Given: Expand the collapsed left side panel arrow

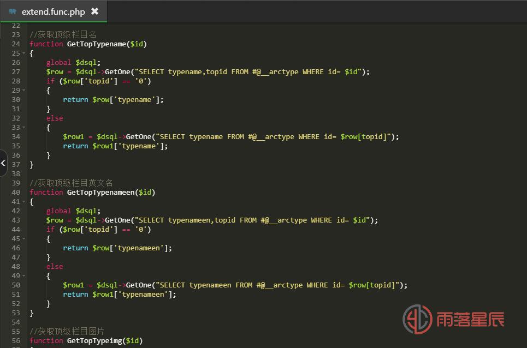Looking at the screenshot, I should click(x=3, y=163).
